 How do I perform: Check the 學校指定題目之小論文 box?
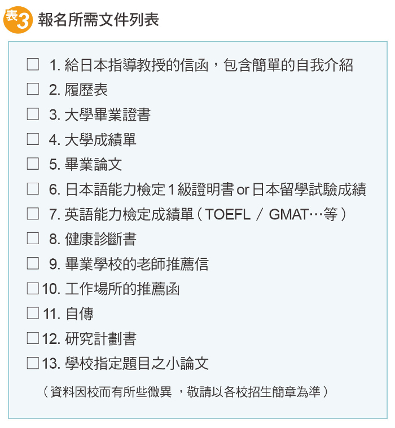(x=33, y=363)
